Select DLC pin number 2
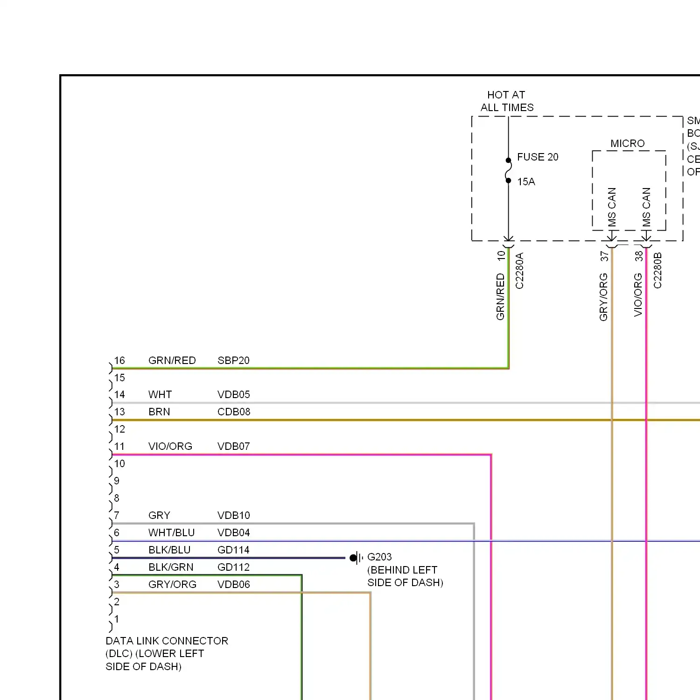 click(117, 602)
